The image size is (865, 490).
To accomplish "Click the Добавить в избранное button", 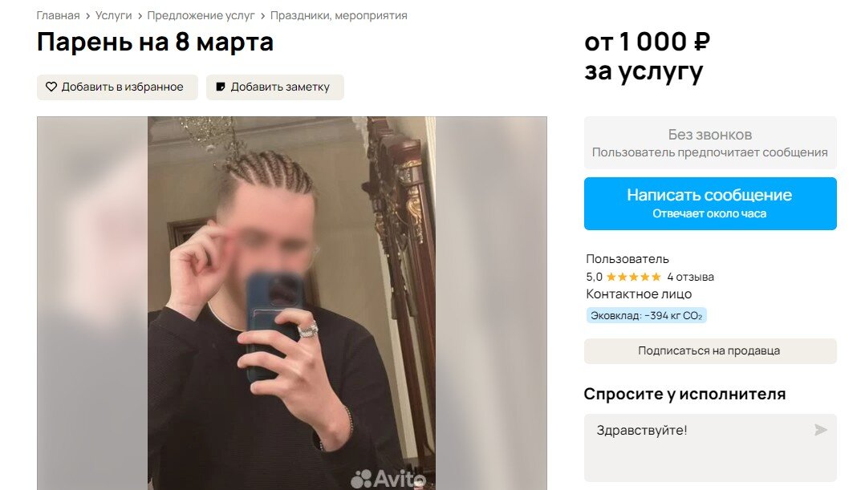I will pos(117,87).
